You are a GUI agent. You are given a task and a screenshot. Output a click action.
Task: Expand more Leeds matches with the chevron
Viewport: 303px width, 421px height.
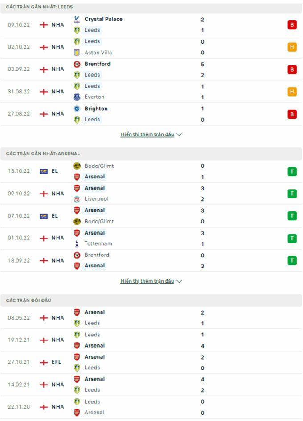click(180, 134)
